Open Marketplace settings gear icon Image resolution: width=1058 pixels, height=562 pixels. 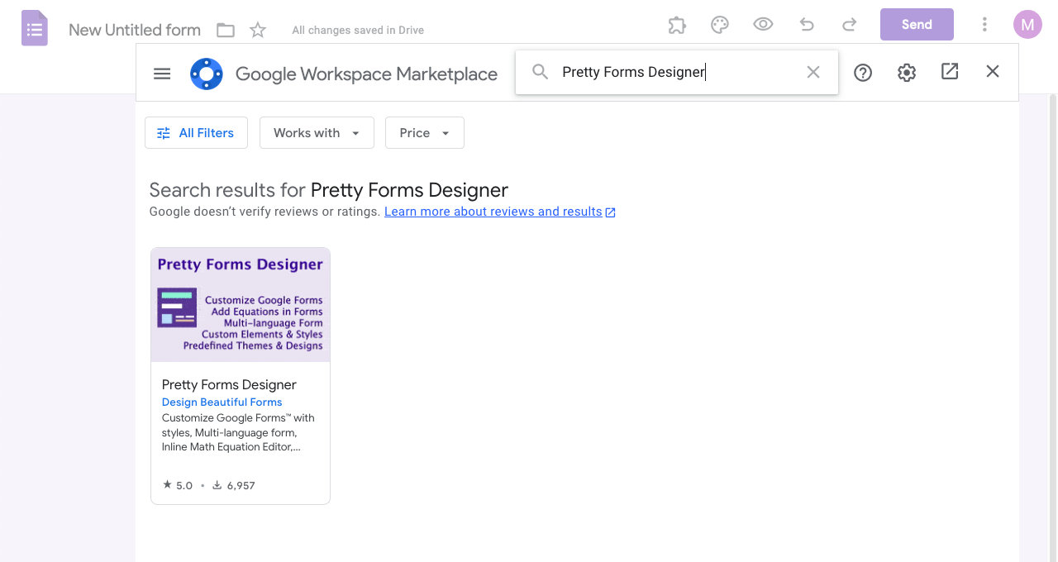point(907,73)
